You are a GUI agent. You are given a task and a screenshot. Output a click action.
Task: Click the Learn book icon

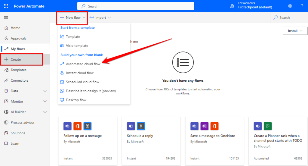pyautogui.click(x=6, y=144)
